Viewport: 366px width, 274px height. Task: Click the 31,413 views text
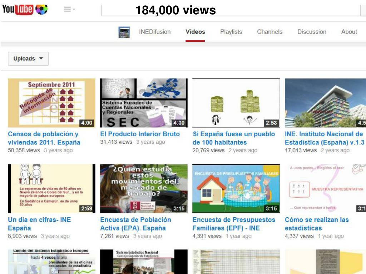coord(116,142)
